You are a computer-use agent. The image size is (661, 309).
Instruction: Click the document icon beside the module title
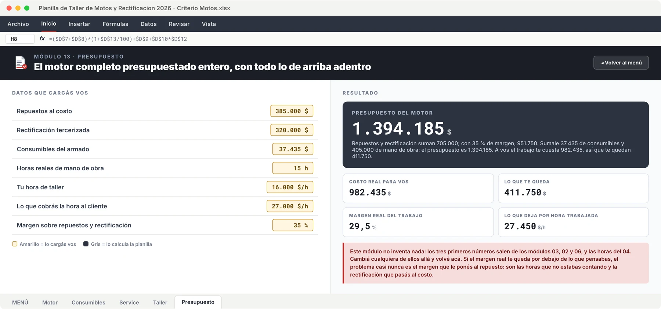(21, 63)
